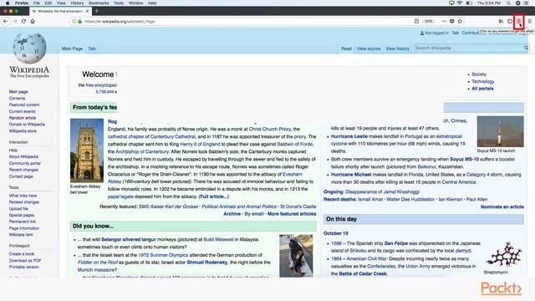Click the Shmuel Rodensky link
This screenshot has height=301, width=535.
pos(207,262)
